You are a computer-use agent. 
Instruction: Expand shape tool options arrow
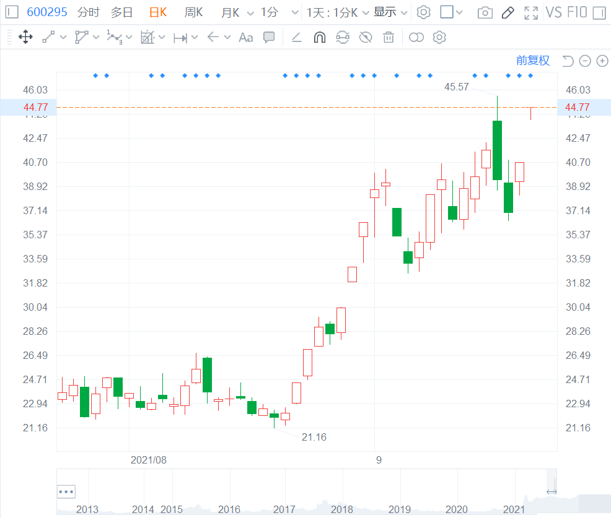(96, 37)
